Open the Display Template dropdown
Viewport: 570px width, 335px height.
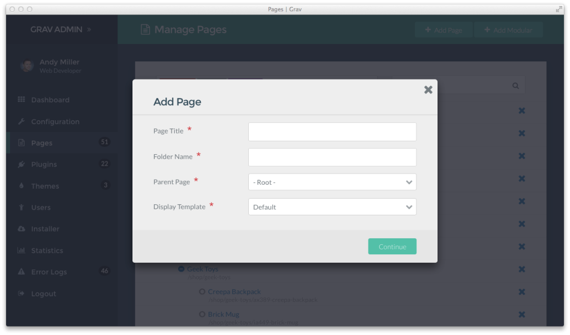pos(332,207)
